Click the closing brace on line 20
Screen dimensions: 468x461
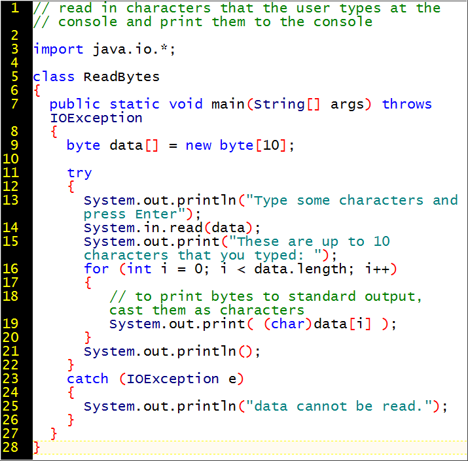(x=88, y=337)
